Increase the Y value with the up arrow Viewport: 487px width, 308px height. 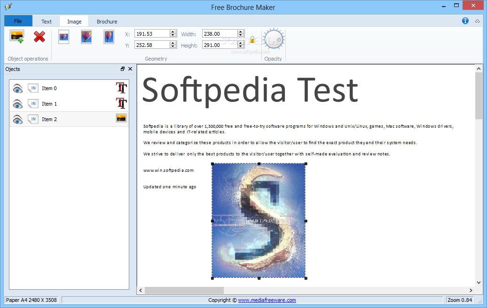pos(173,43)
